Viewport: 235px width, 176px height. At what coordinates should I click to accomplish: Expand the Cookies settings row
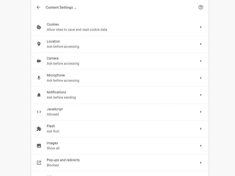point(201,27)
